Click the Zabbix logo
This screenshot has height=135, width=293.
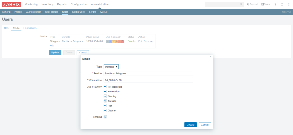11,4
